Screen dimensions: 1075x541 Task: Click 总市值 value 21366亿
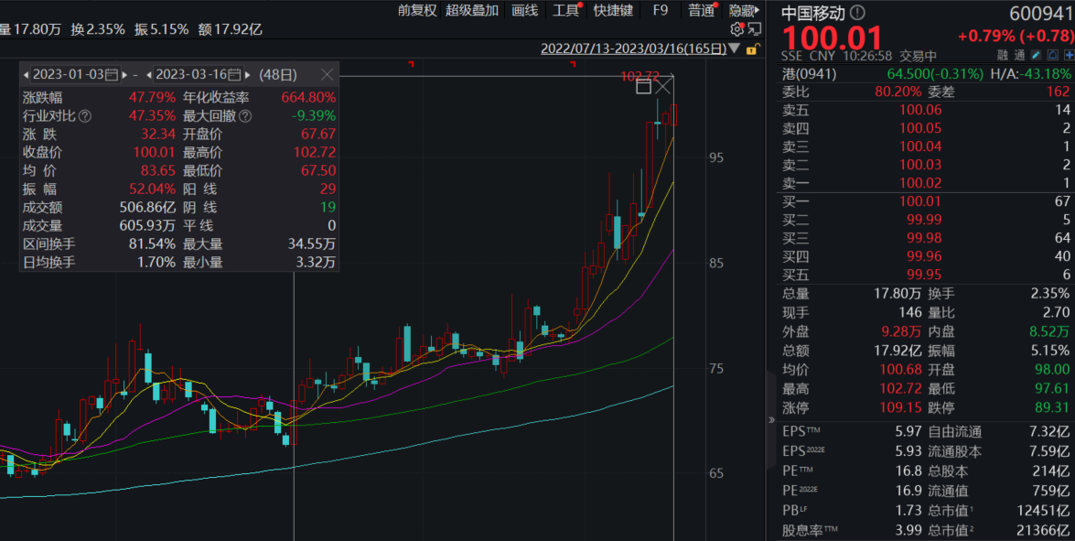point(1044,530)
